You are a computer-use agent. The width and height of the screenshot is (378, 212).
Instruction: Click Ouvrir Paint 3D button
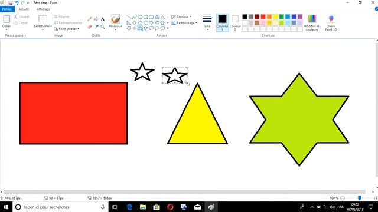(331, 23)
